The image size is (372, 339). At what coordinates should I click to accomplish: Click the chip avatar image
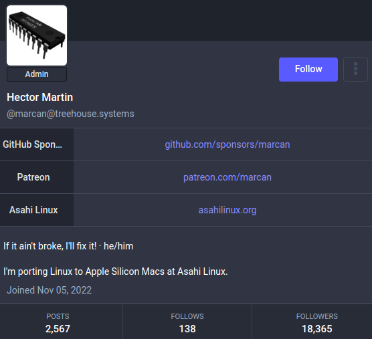(x=37, y=35)
